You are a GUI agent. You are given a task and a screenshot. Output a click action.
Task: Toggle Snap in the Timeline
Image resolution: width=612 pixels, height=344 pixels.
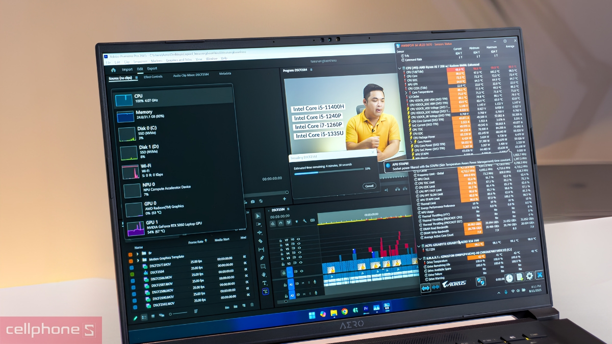280,223
